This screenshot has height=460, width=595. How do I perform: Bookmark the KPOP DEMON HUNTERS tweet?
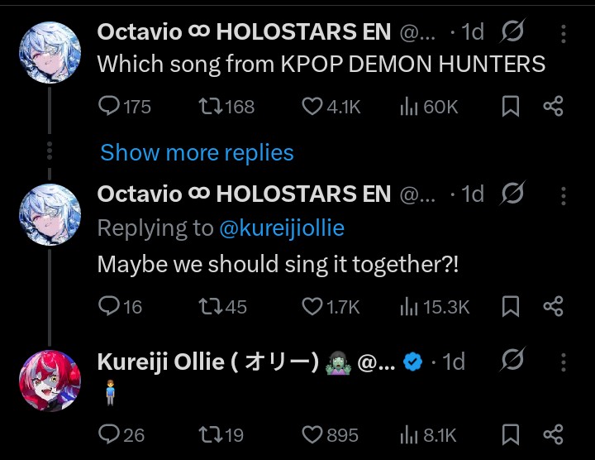coord(511,106)
